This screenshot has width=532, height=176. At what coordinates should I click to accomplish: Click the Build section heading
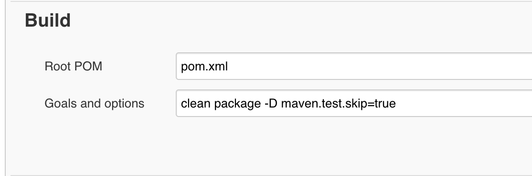click(x=48, y=20)
